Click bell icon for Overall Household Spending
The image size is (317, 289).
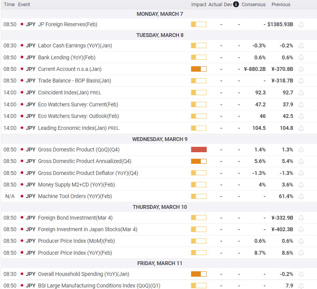coord(301,274)
